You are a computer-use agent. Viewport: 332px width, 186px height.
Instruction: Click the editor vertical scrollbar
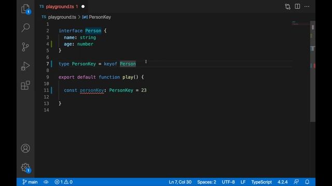point(313,71)
